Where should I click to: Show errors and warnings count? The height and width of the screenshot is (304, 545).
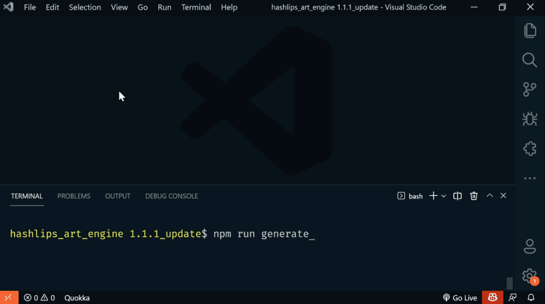[39, 298]
